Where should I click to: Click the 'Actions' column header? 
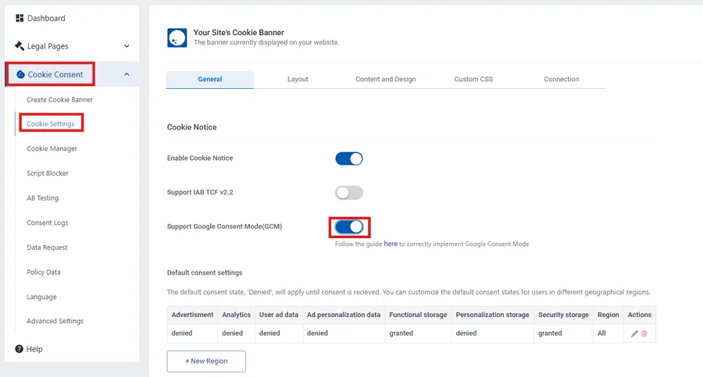639,315
